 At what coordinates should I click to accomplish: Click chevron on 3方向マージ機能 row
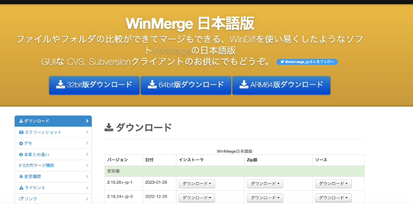[87, 166]
